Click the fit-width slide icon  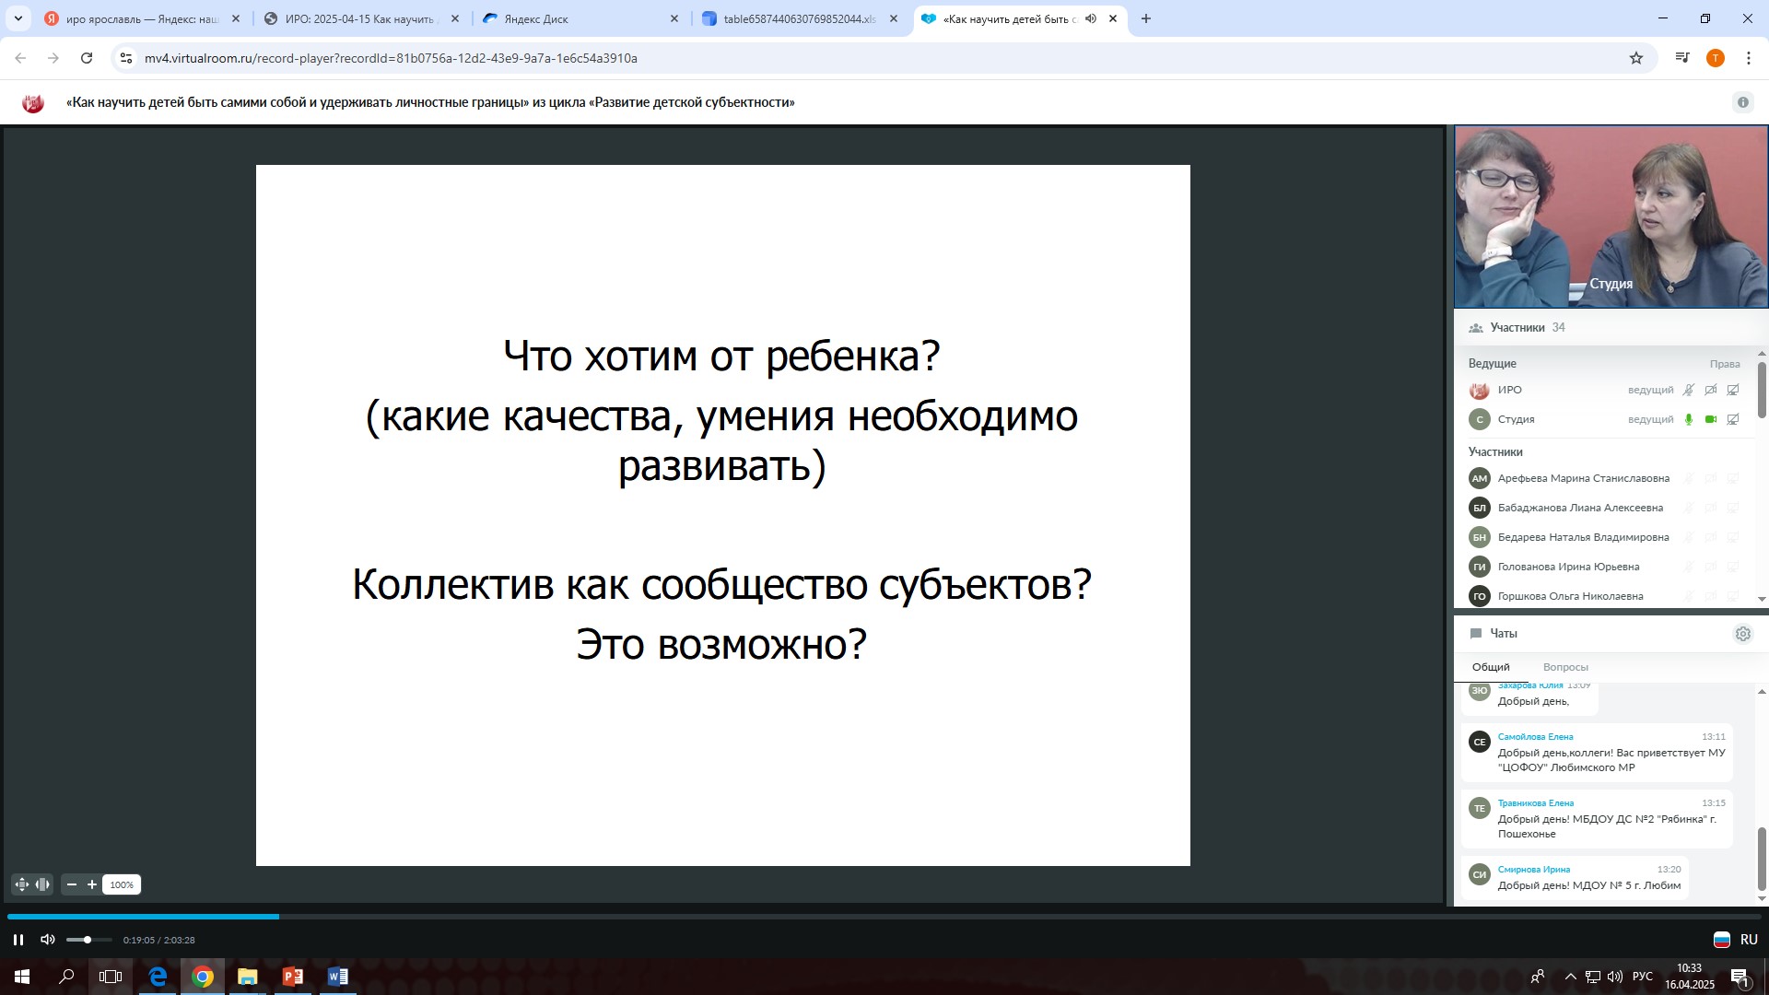point(42,884)
